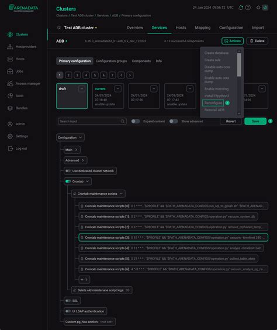Viewport: 277px width, 330px height.
Task: Open the Import tab
Action: [258, 27]
